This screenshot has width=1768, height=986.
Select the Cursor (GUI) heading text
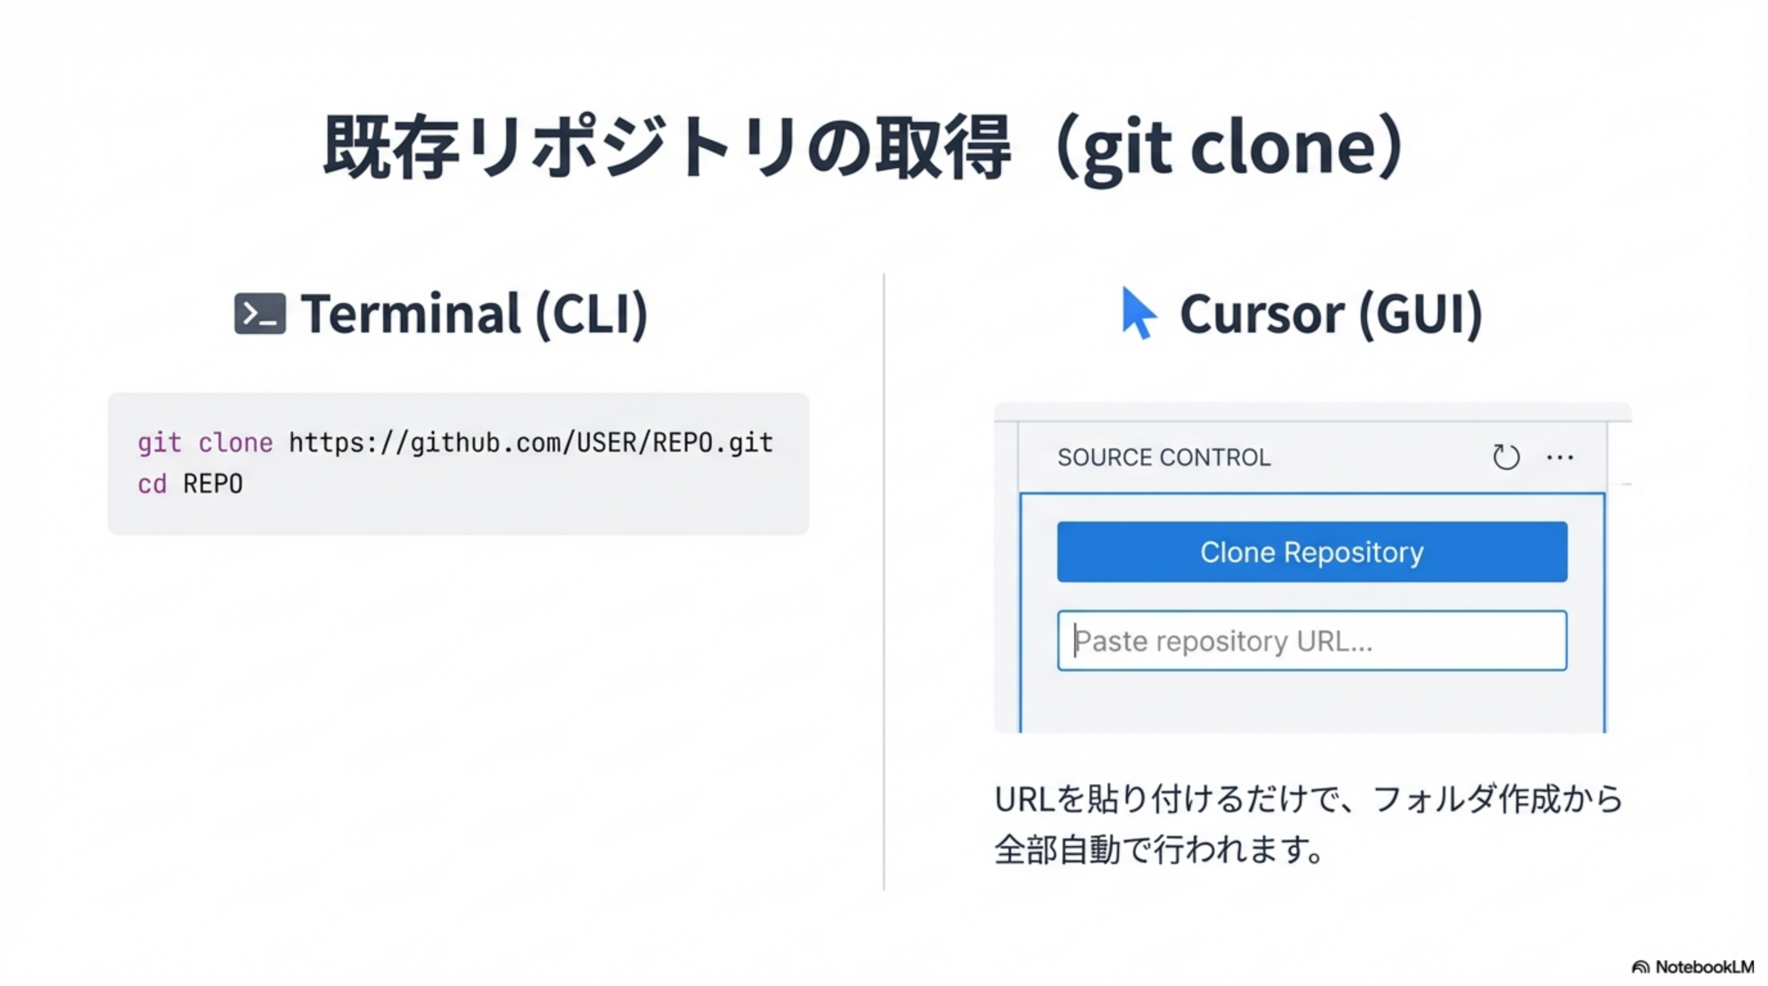click(1330, 314)
